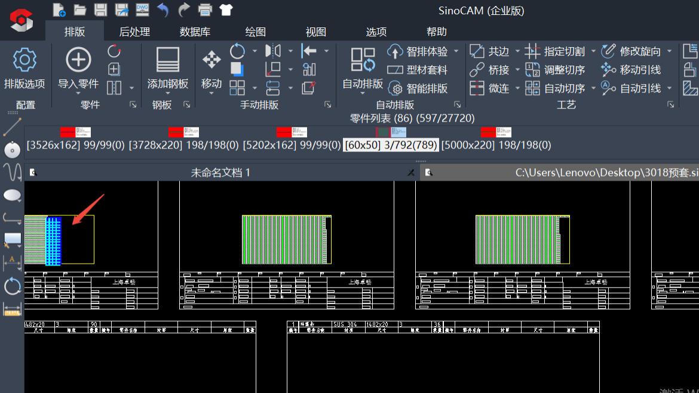Save the document with the floppy icon

(x=100, y=10)
